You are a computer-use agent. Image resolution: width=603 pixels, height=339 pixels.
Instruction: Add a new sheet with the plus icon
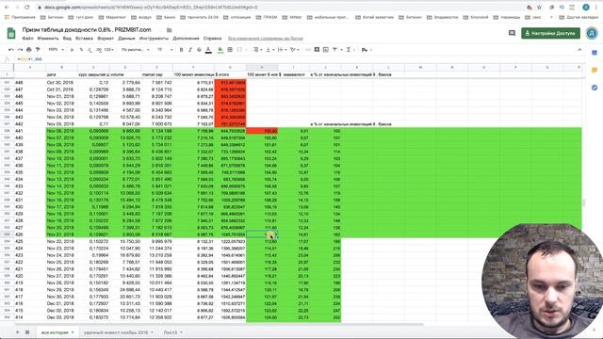click(17, 332)
